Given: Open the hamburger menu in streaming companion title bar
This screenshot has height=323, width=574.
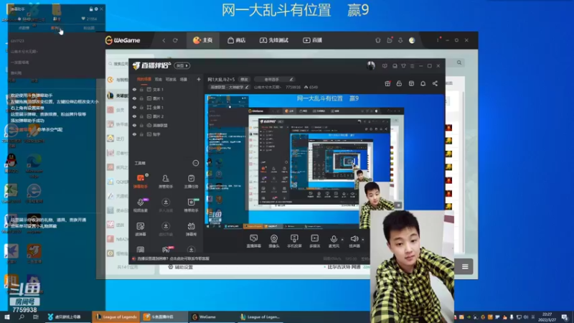Looking at the screenshot, I should (412, 66).
